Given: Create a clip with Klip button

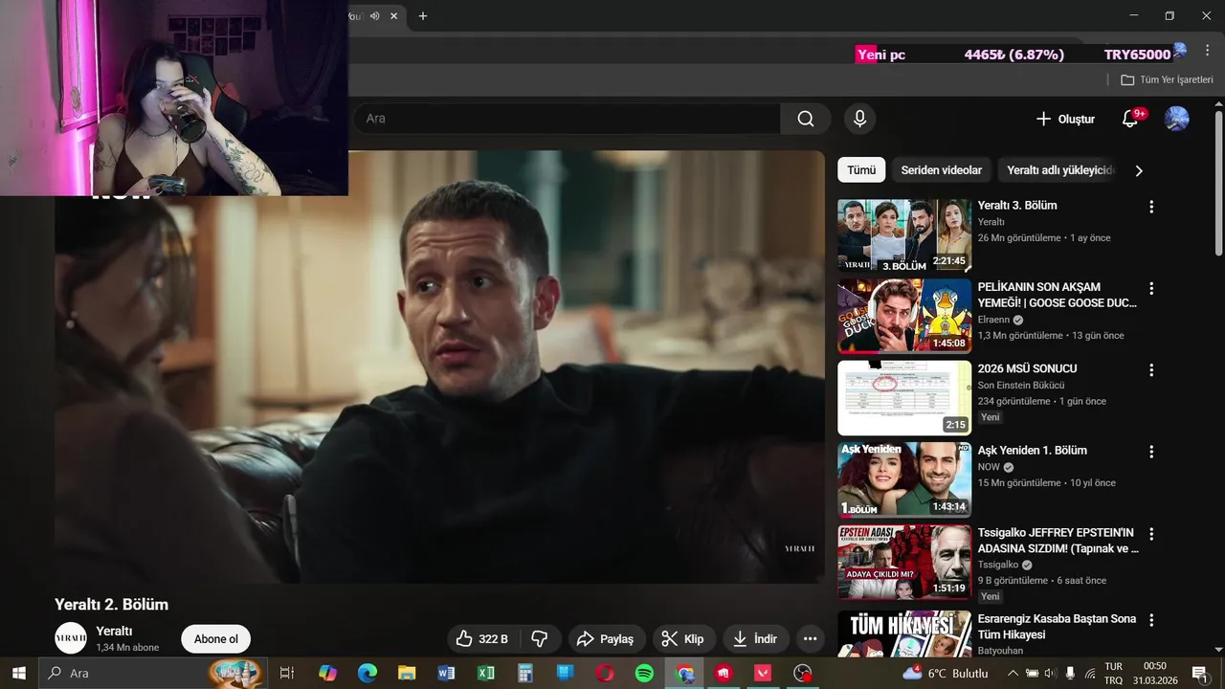Looking at the screenshot, I should [x=683, y=639].
